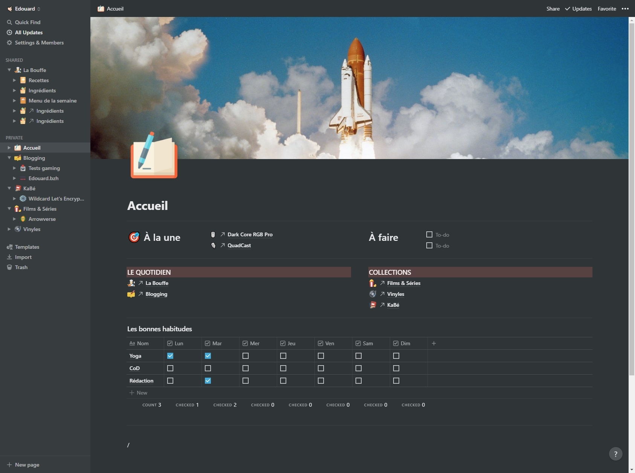
Task: Open the Vinyles link under Collections
Action: point(395,294)
